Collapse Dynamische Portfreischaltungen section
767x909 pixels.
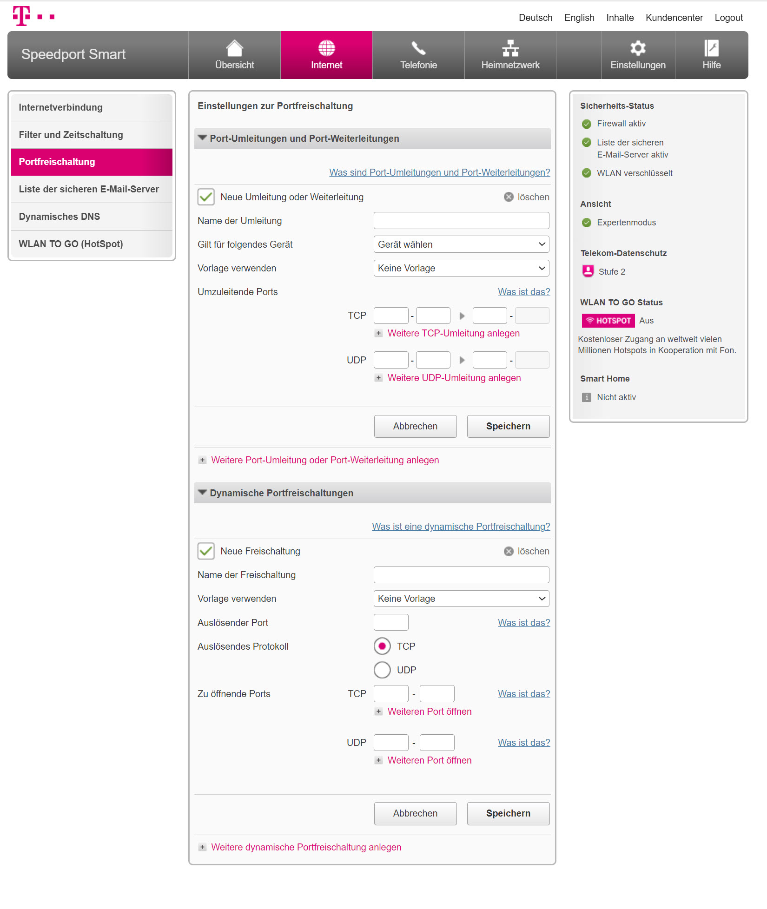[372, 493]
